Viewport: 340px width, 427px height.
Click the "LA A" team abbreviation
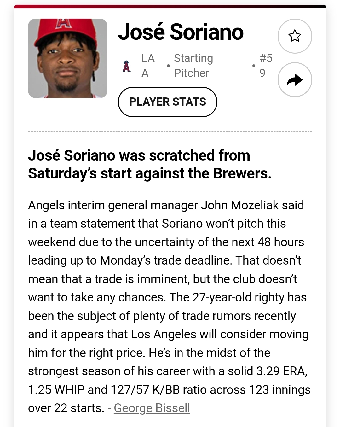tap(148, 66)
